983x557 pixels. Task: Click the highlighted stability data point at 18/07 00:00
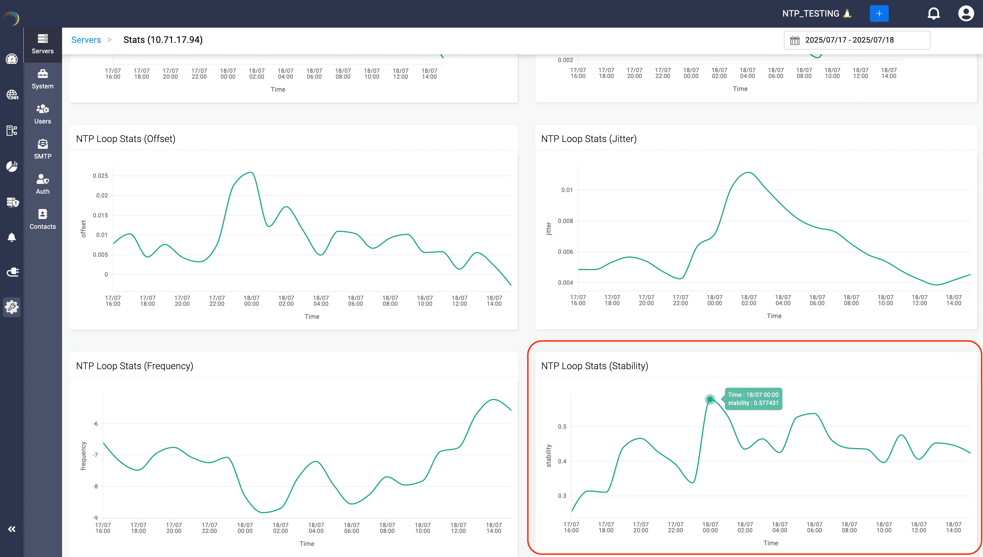(x=710, y=399)
